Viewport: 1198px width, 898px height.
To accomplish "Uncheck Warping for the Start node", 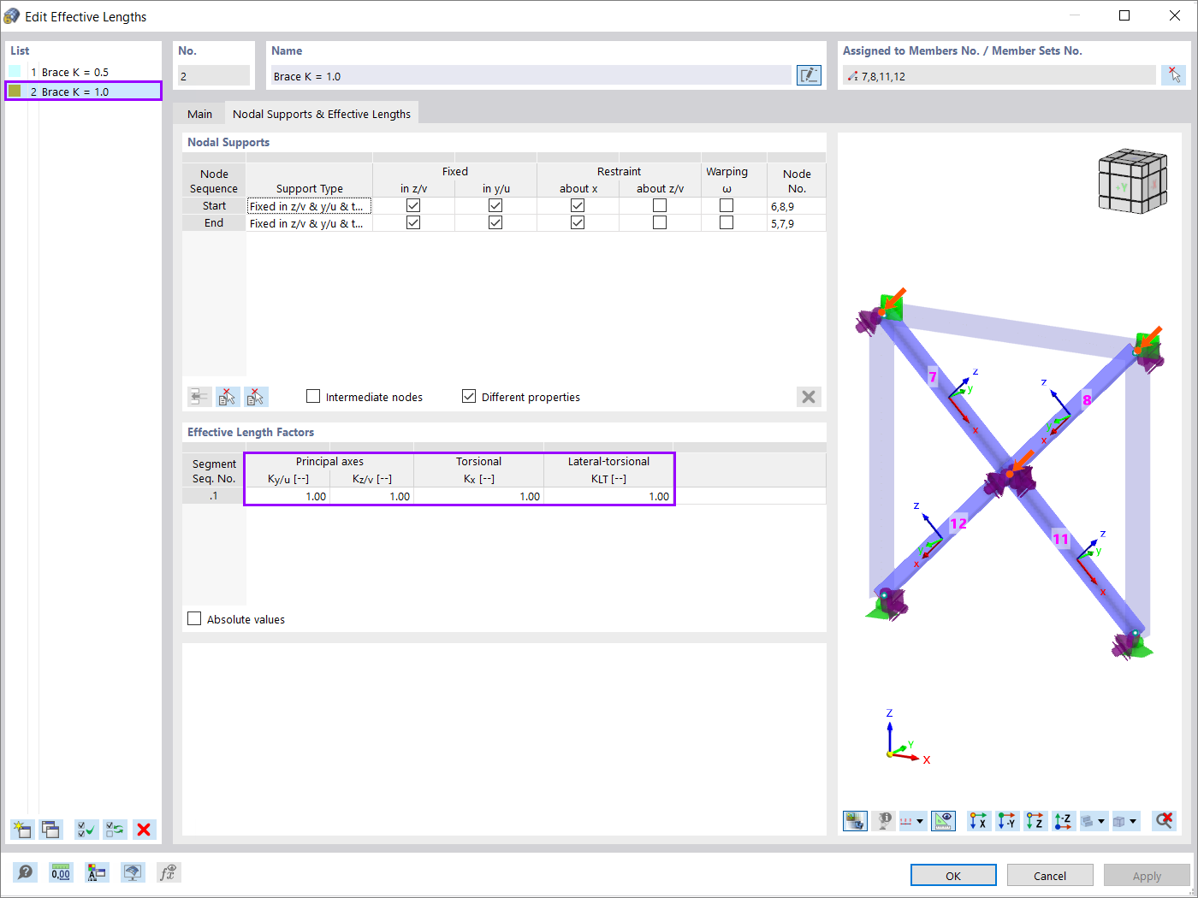I will (x=726, y=205).
